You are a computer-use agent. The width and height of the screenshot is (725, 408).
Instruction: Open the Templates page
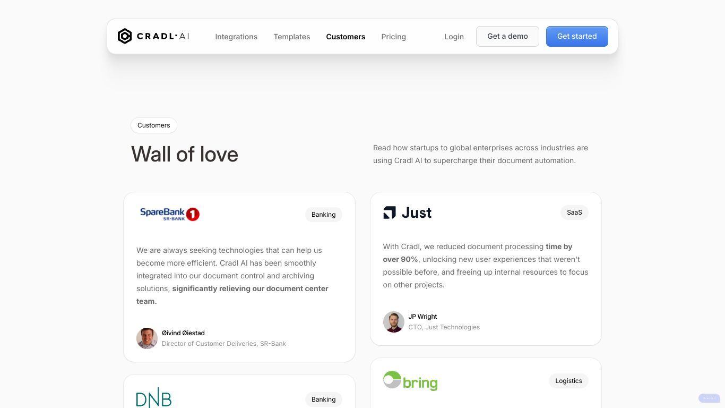pos(292,37)
